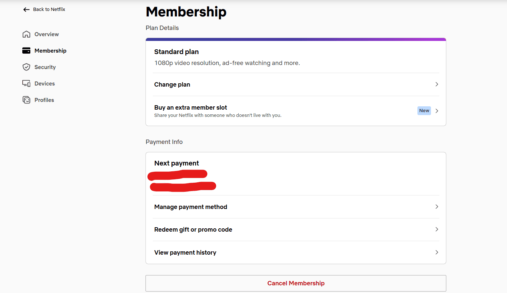
Task: Click the Membership card icon in sidebar
Action: 26,51
